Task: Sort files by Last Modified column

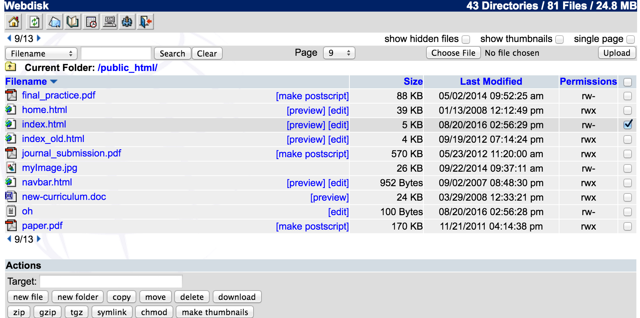Action: point(491,81)
